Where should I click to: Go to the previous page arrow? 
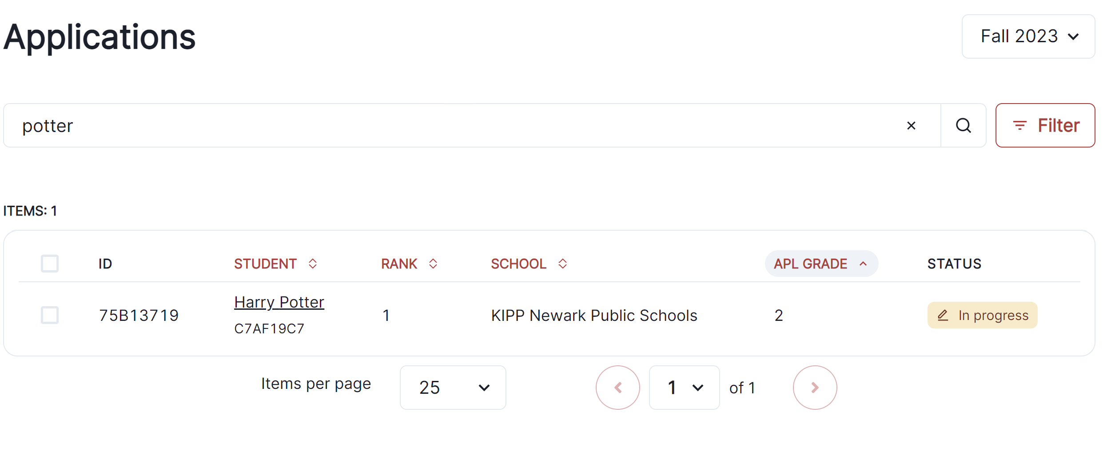click(x=617, y=388)
